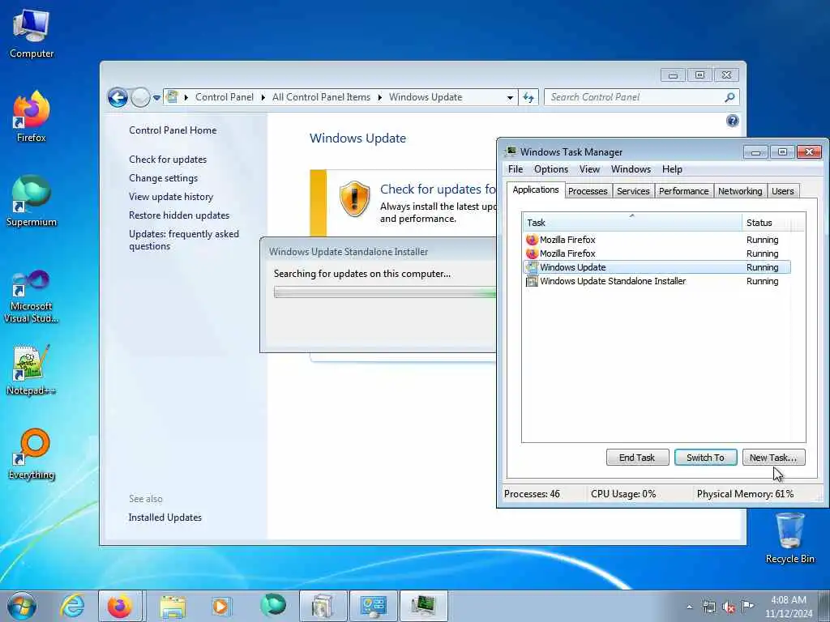The image size is (830, 622).
Task: Click the muted volume tray icon
Action: 729,607
